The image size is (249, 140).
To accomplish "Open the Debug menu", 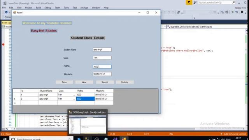I will pos(47,8).
